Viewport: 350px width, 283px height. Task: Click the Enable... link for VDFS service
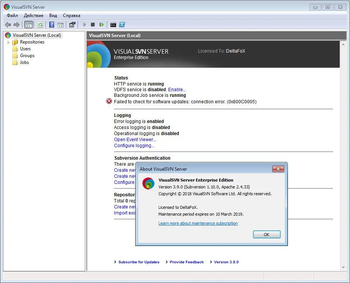coord(177,90)
